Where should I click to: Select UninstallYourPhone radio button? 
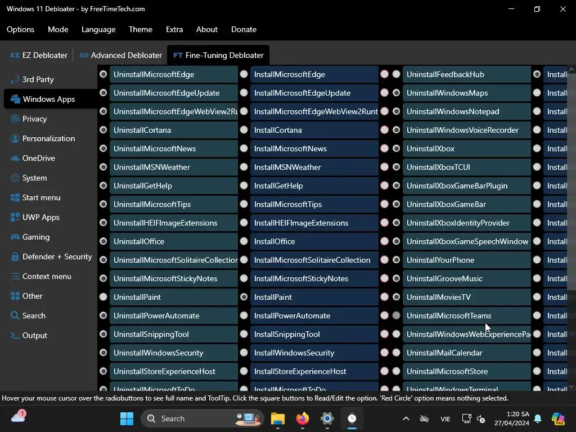coord(396,260)
